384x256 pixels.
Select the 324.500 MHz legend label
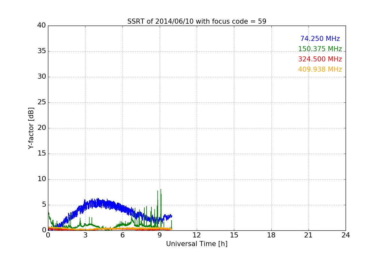(x=320, y=59)
